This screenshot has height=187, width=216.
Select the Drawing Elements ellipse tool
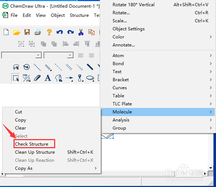[90, 78]
